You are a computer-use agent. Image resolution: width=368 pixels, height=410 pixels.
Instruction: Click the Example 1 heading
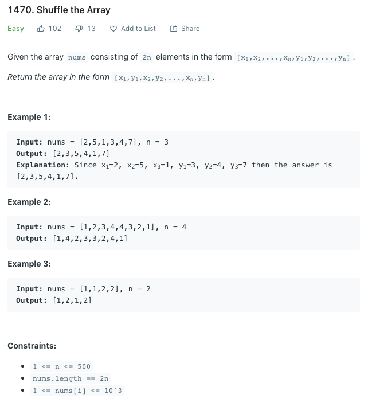tap(29, 117)
